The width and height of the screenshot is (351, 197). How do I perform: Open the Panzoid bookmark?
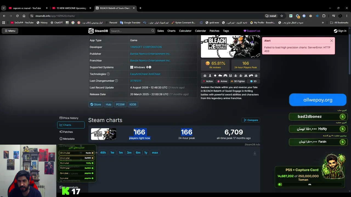[111, 23]
